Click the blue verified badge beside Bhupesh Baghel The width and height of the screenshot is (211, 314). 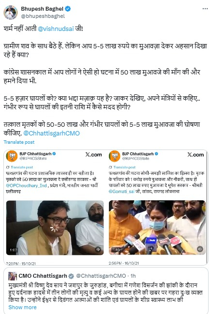tap(68, 9)
